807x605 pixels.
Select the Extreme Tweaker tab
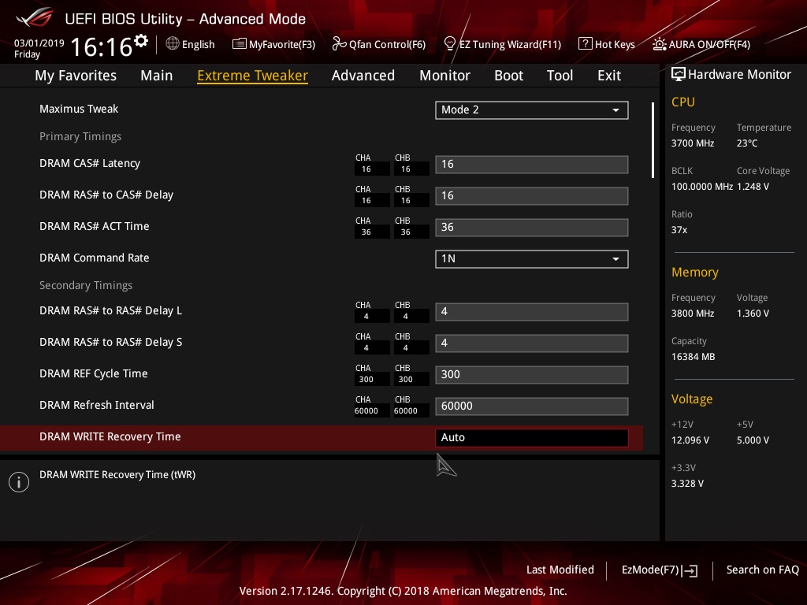point(253,76)
